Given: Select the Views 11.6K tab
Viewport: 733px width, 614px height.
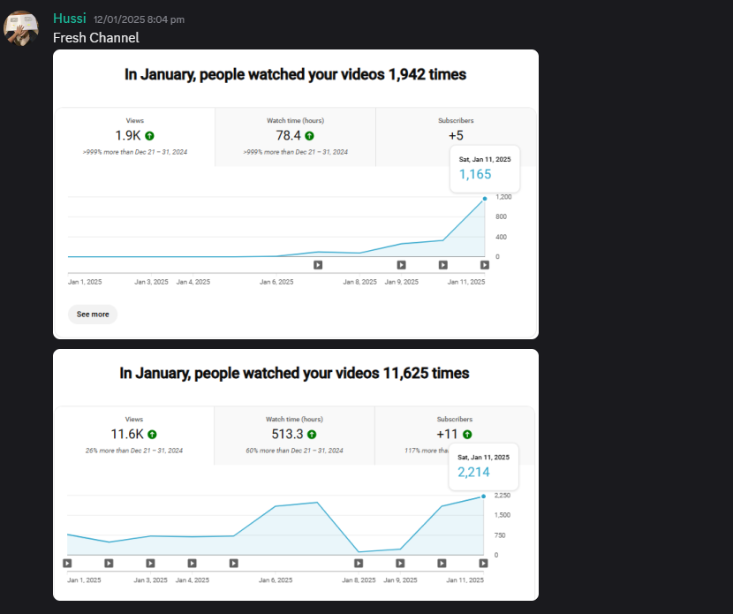Looking at the screenshot, I should point(134,436).
